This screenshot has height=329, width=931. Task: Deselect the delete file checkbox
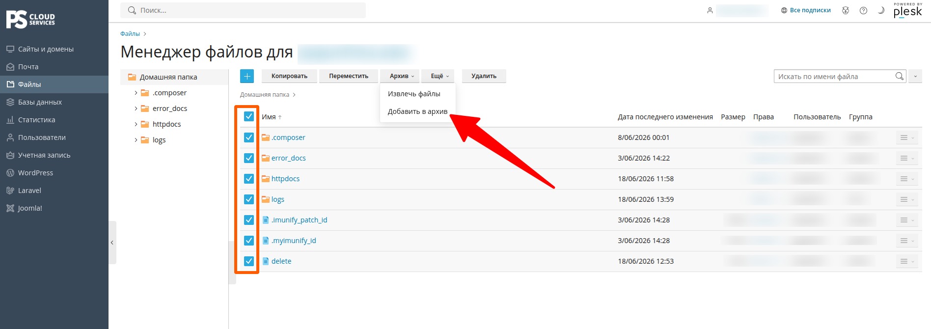(x=249, y=261)
